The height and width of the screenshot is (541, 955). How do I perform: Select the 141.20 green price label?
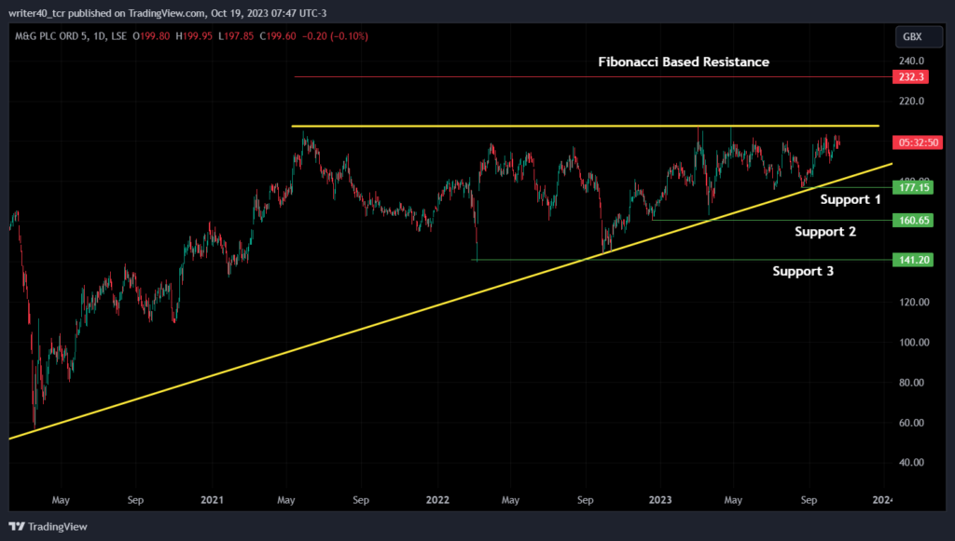(x=913, y=260)
